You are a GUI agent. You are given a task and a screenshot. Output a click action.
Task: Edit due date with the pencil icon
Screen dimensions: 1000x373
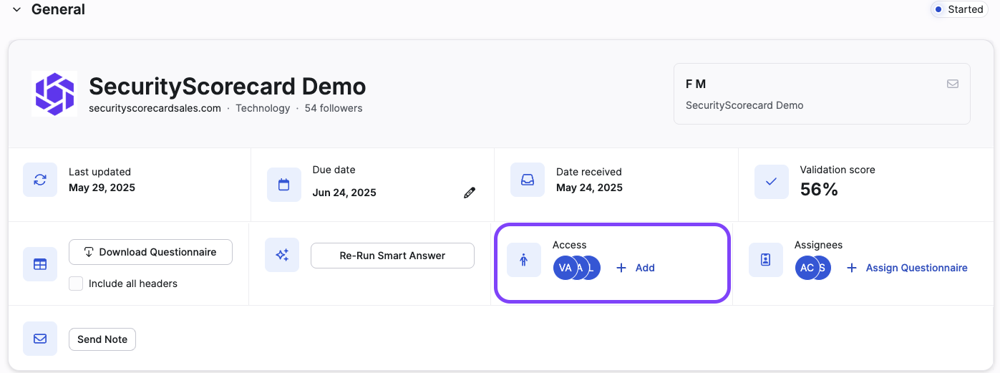pos(470,193)
